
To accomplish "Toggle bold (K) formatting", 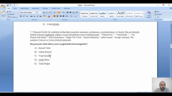I will coord(21,16).
